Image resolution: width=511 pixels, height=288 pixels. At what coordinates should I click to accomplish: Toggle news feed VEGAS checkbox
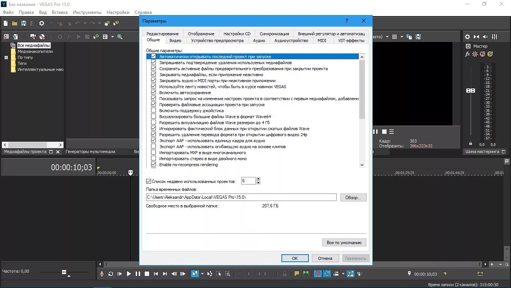(x=153, y=87)
